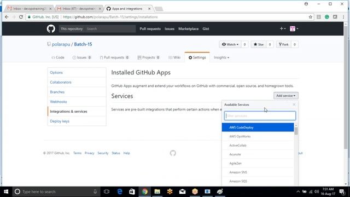Focus the Filter services input field
Screen dimensions: 350x197
(x=260, y=115)
